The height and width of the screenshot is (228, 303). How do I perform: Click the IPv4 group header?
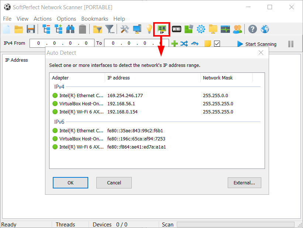click(59, 87)
